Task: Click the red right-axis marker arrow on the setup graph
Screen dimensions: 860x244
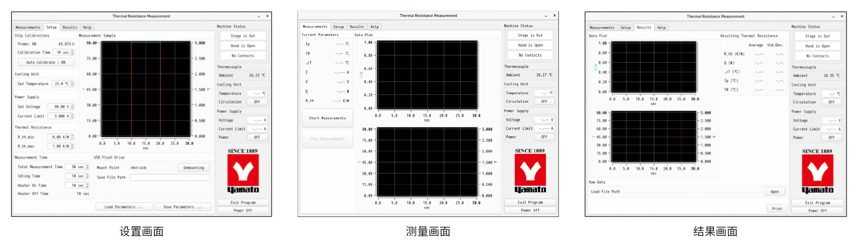Action: (208, 89)
